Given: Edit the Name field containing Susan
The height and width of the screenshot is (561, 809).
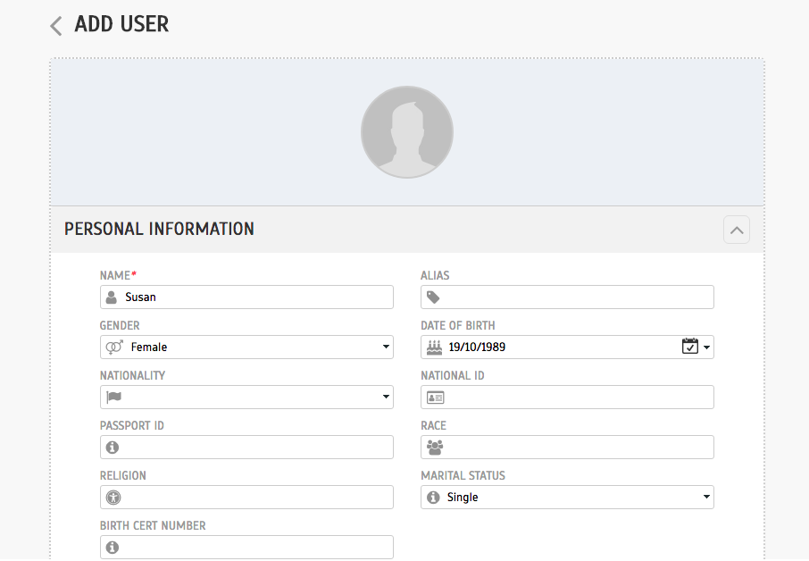Looking at the screenshot, I should pyautogui.click(x=246, y=297).
